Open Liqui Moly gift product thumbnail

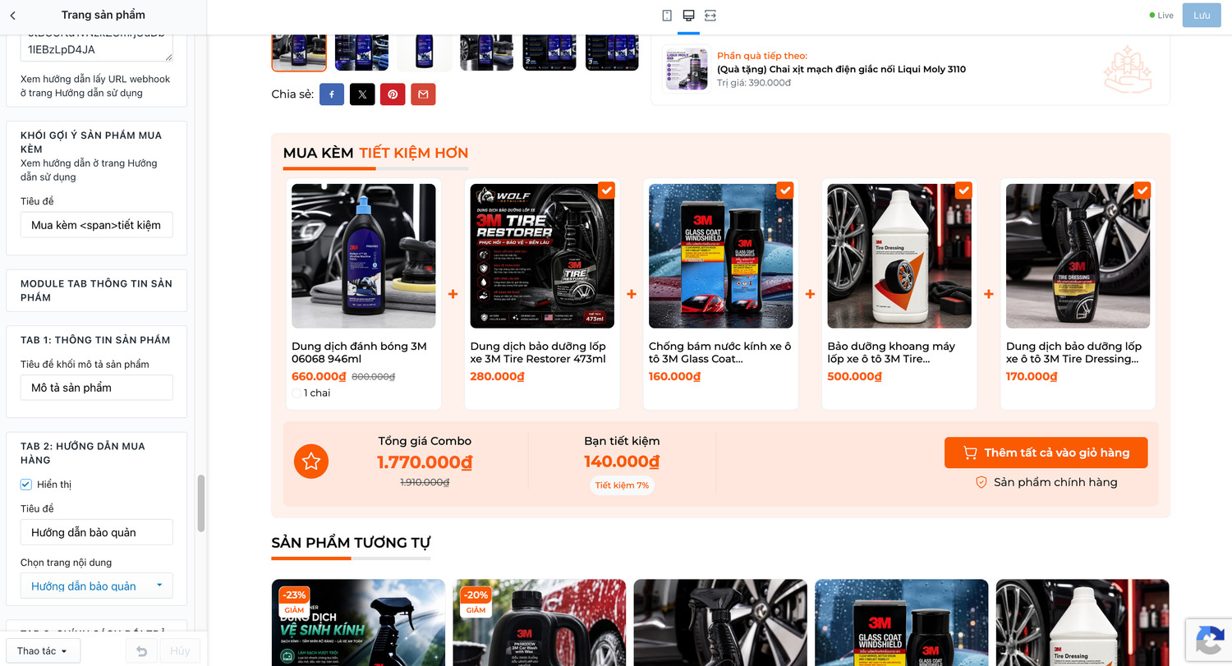pos(686,68)
